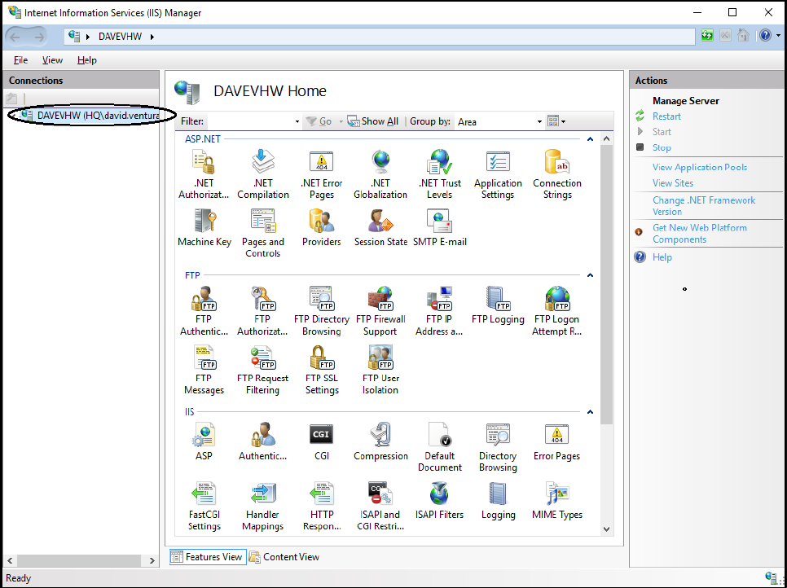Image resolution: width=787 pixels, height=588 pixels.
Task: Open the .NET Error Pages feature
Action: (322, 174)
